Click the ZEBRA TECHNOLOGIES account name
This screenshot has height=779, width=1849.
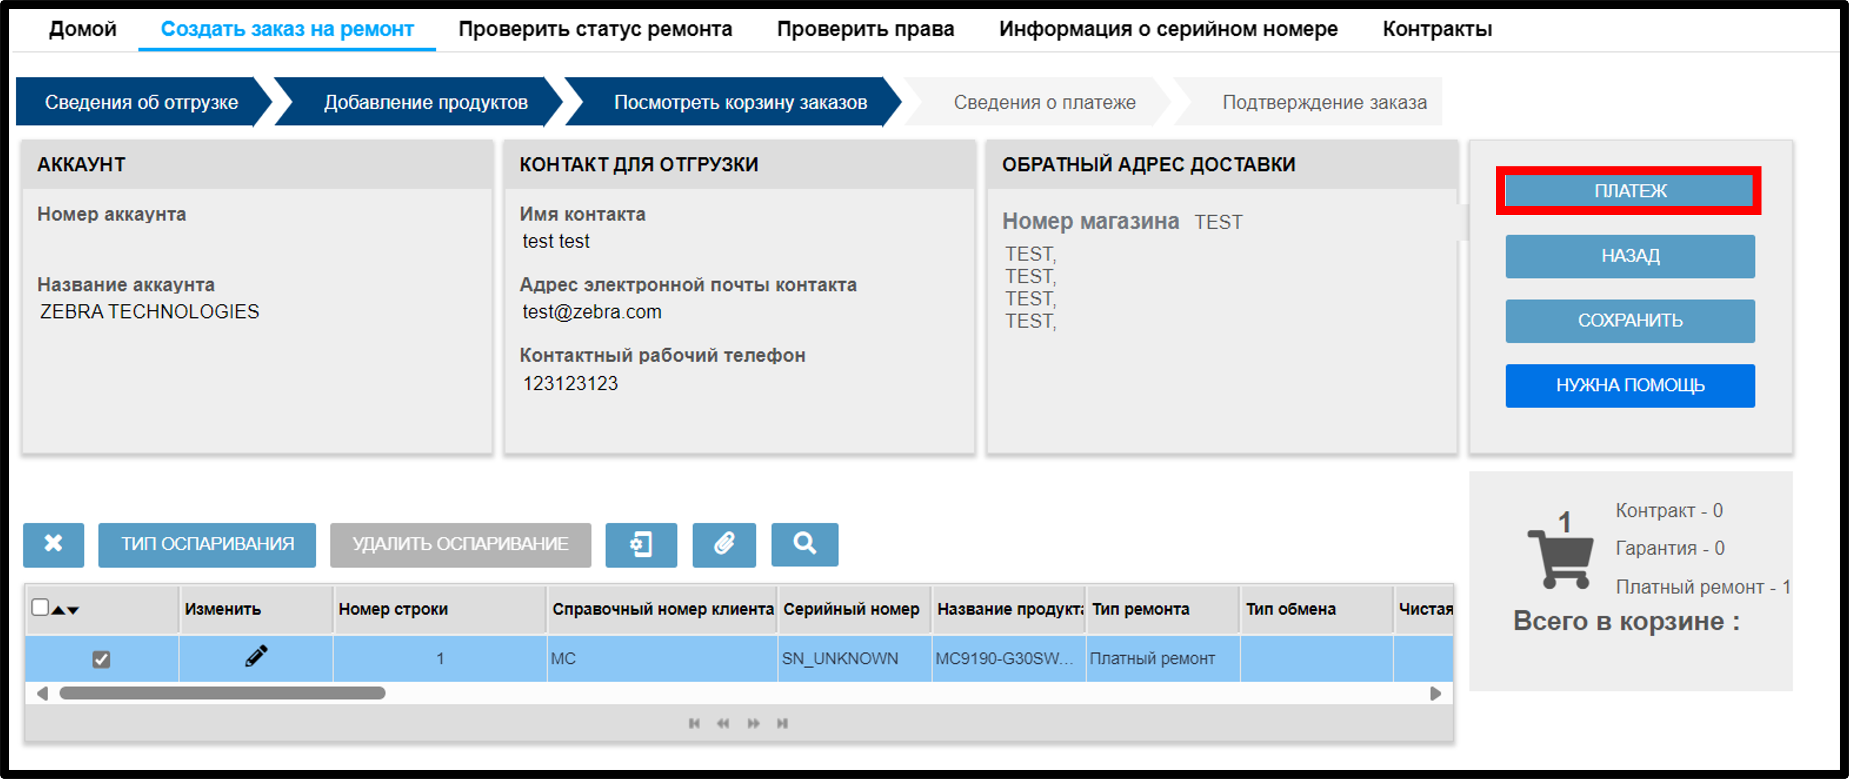point(149,312)
